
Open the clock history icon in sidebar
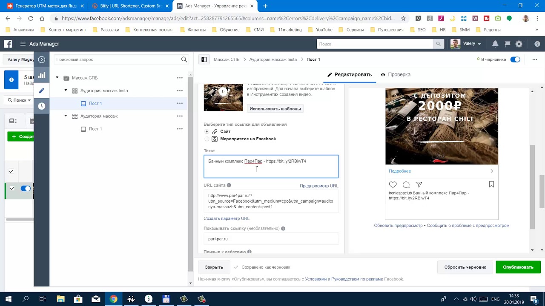coord(42,106)
